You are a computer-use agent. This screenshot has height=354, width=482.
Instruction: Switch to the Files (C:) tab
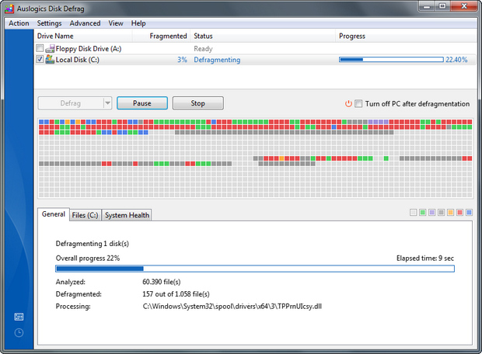86,215
